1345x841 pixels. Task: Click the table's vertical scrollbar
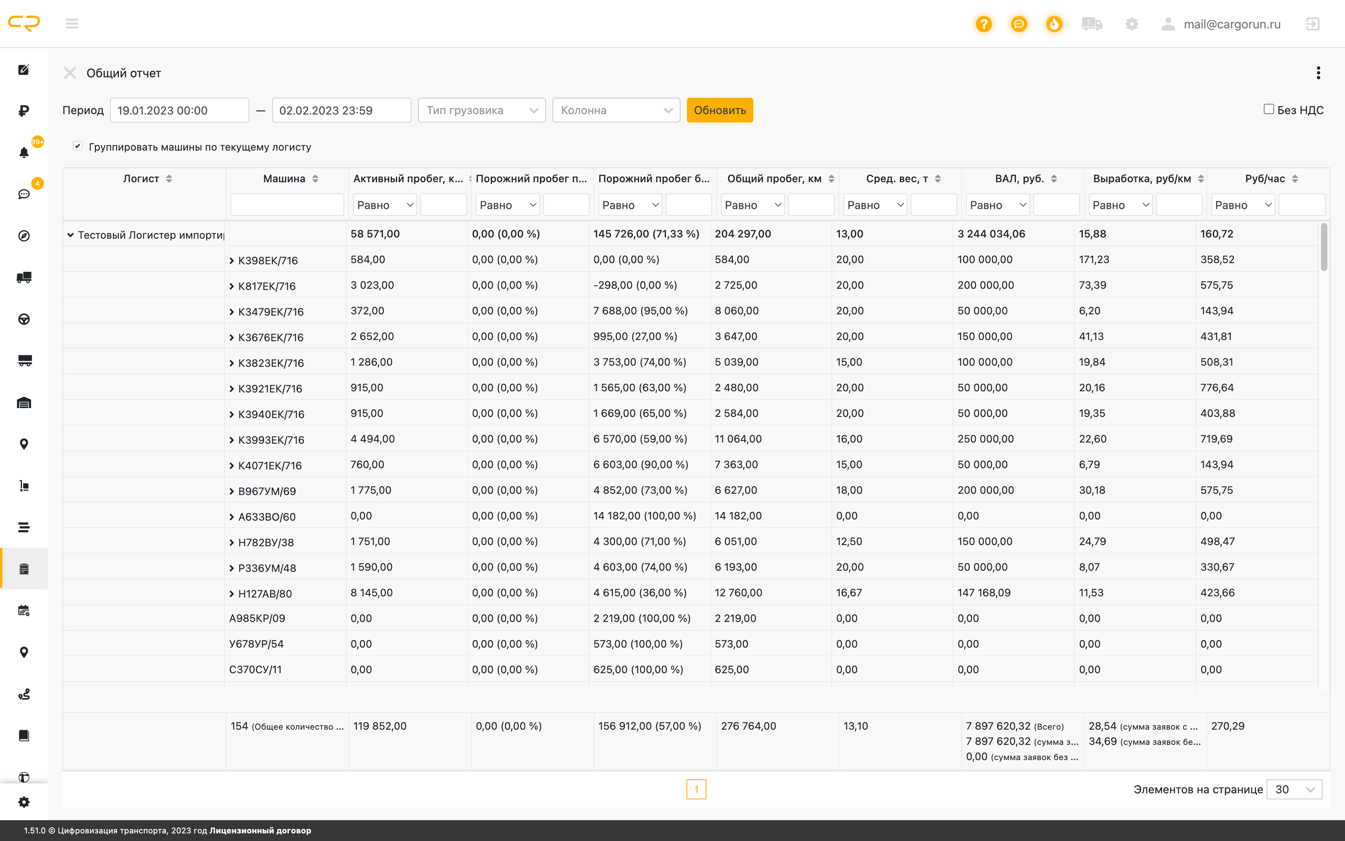1324,247
